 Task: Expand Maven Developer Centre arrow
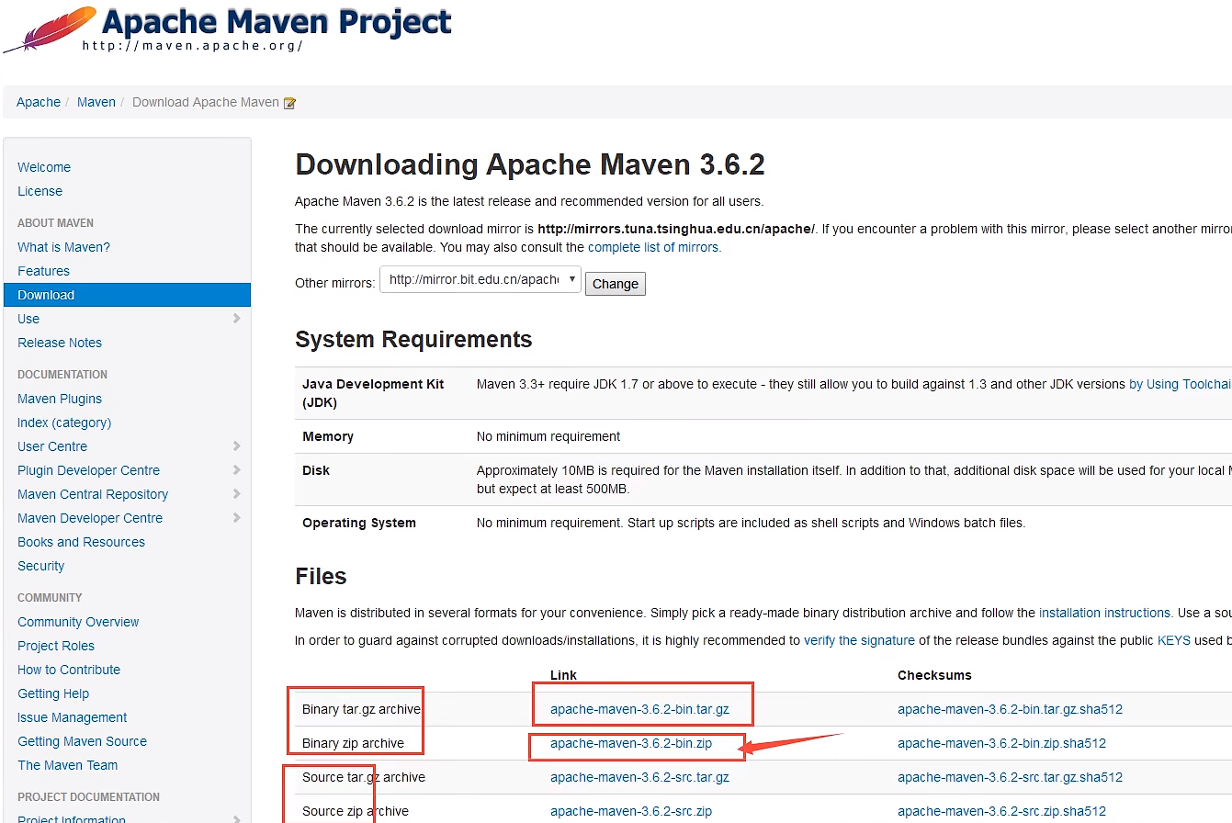(x=236, y=518)
